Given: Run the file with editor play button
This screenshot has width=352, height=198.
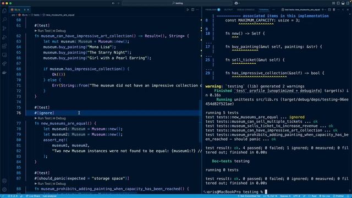Looking at the screenshot, I should (x=188, y=10).
